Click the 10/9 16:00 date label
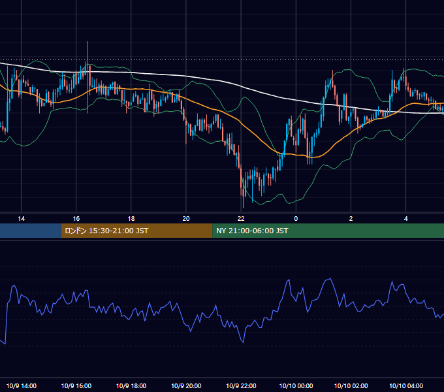 coord(76,385)
